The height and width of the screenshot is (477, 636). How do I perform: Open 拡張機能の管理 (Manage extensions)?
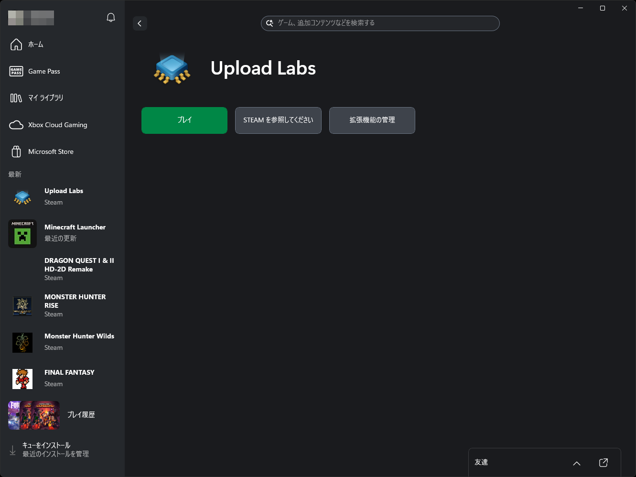click(372, 120)
